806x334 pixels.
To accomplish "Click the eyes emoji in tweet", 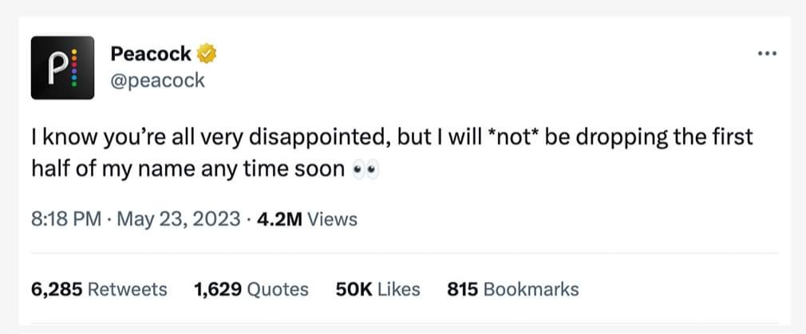I will pos(363,171).
